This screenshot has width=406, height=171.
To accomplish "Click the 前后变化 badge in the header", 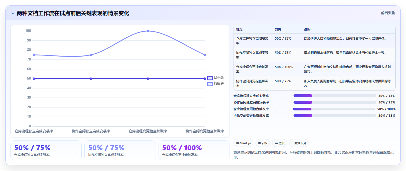I will pos(388,13).
